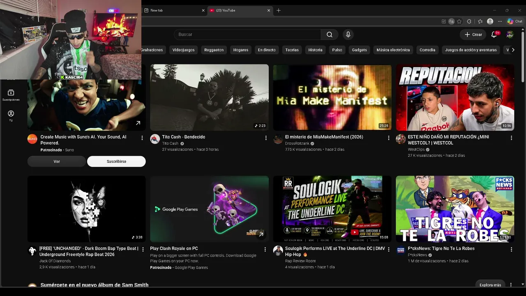Filter by Videojuegos chip
Viewport: 526px width, 296px height.
[x=183, y=50]
